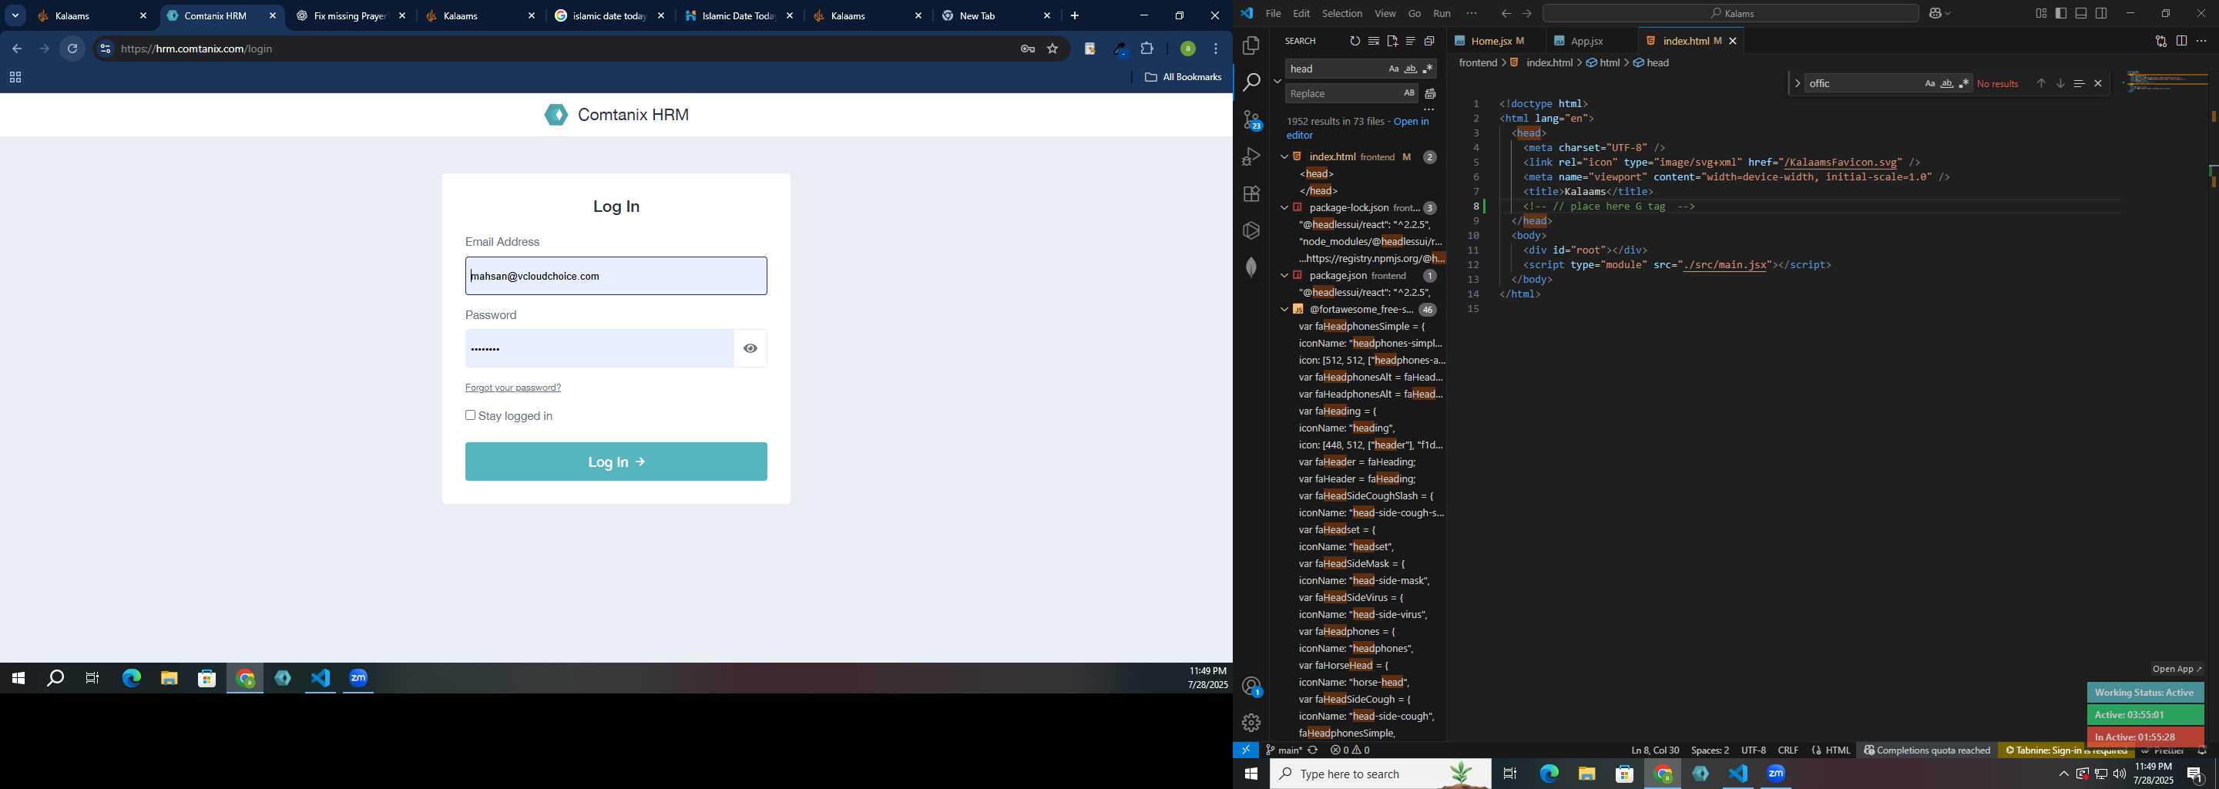Collapse the package.json results group
The height and width of the screenshot is (789, 2219).
pyautogui.click(x=1284, y=276)
